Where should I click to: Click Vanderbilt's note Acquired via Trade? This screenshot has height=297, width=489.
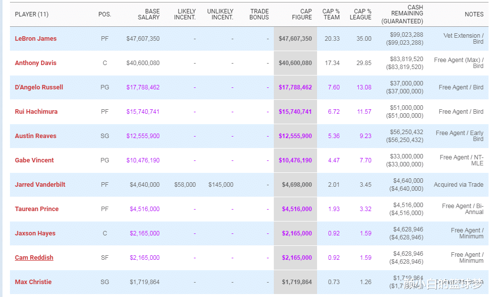pos(458,184)
